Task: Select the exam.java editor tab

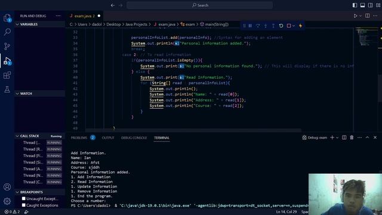Action: tap(85, 16)
